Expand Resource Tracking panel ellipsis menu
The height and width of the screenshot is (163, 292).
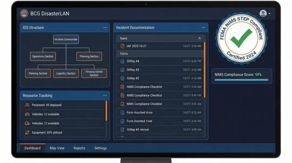tap(105, 95)
